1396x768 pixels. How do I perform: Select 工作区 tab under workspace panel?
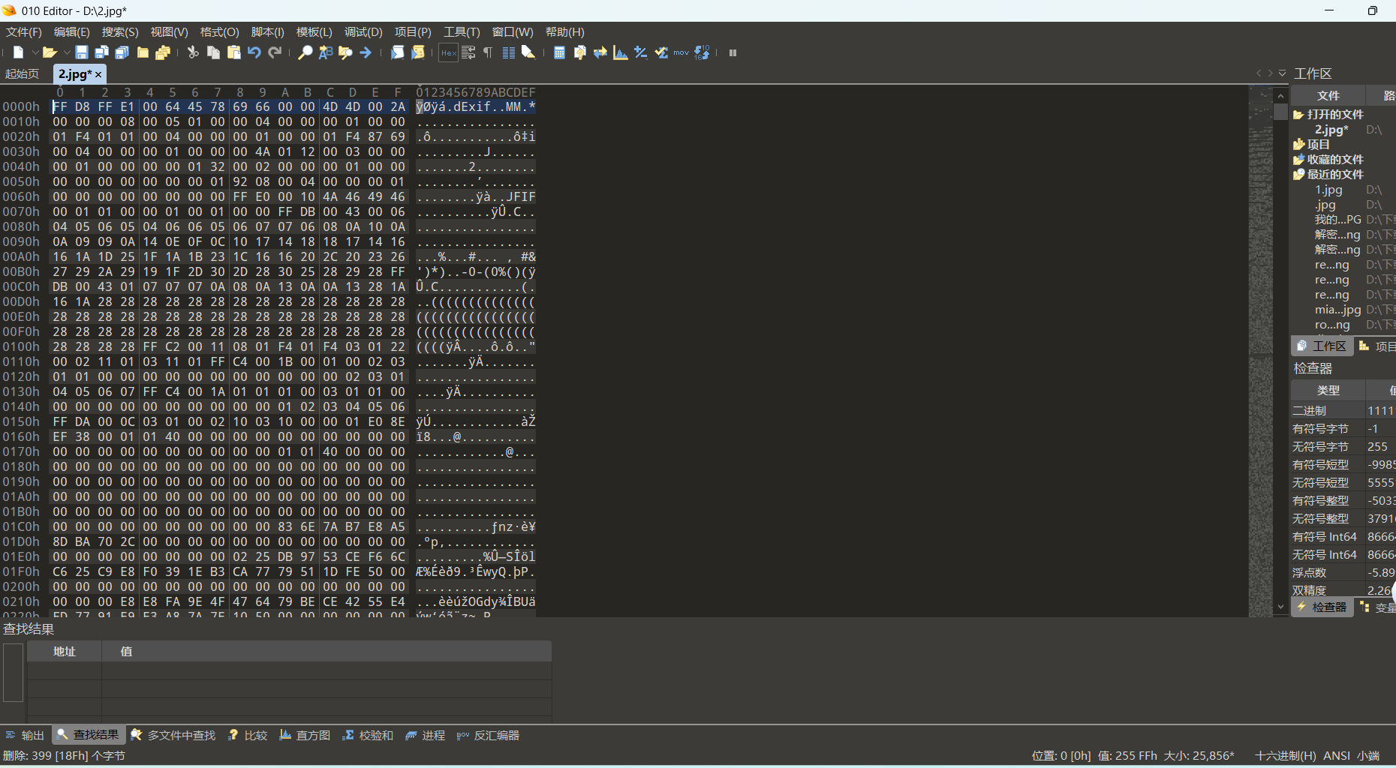[x=1322, y=346]
